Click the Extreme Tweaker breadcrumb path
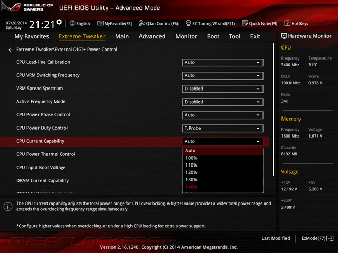This screenshot has height=253, width=338. point(67,50)
